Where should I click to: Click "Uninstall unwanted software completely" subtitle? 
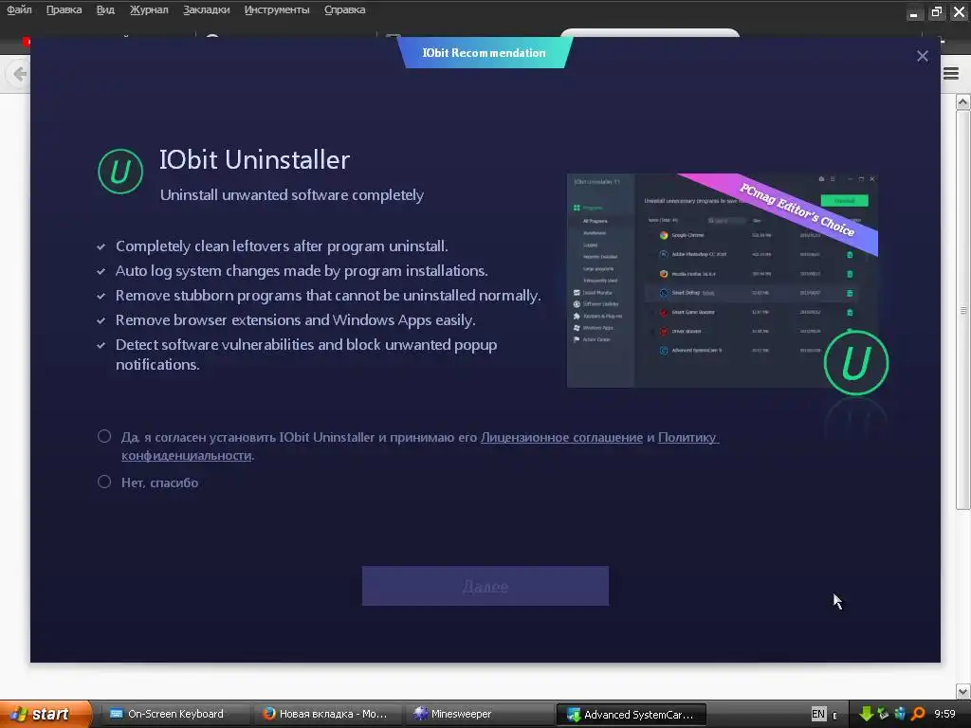[292, 195]
